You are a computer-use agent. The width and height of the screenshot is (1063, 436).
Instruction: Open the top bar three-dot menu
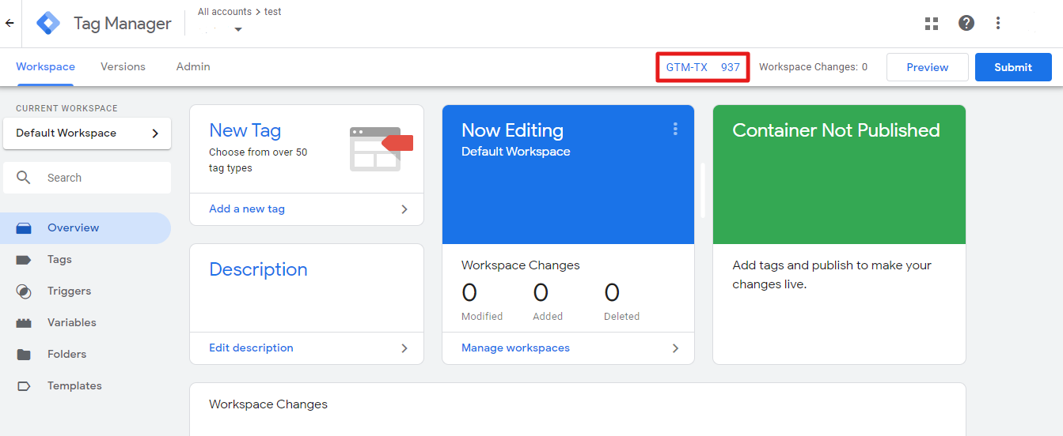coord(998,23)
